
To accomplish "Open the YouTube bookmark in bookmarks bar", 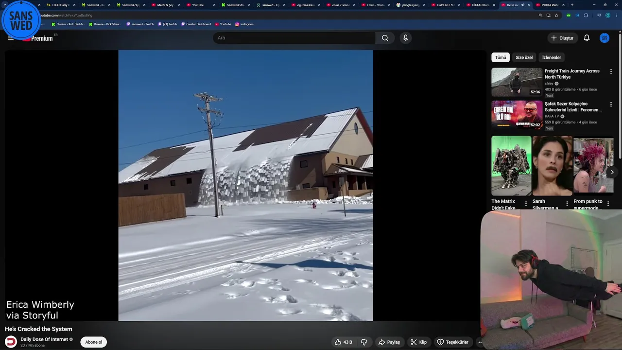I will click(x=223, y=24).
